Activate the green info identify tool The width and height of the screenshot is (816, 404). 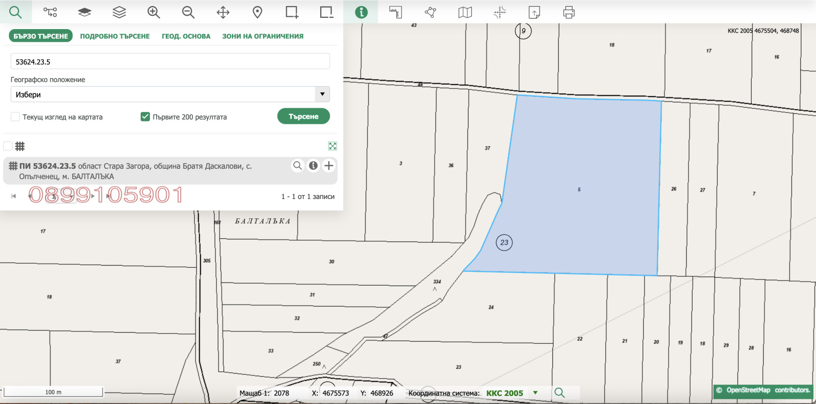(x=361, y=12)
